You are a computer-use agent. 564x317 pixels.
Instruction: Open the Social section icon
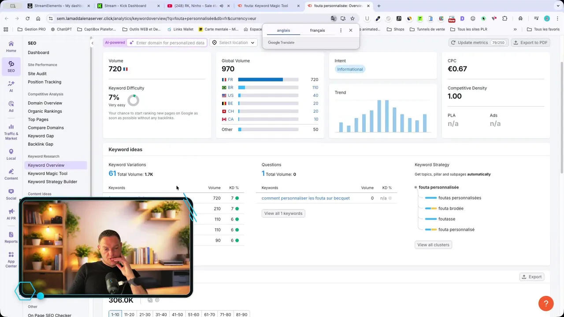(11, 194)
